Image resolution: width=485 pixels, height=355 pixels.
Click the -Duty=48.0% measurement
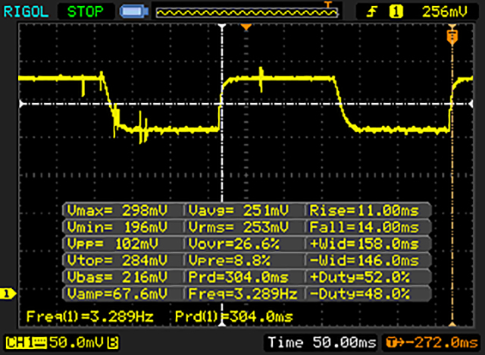pos(360,294)
